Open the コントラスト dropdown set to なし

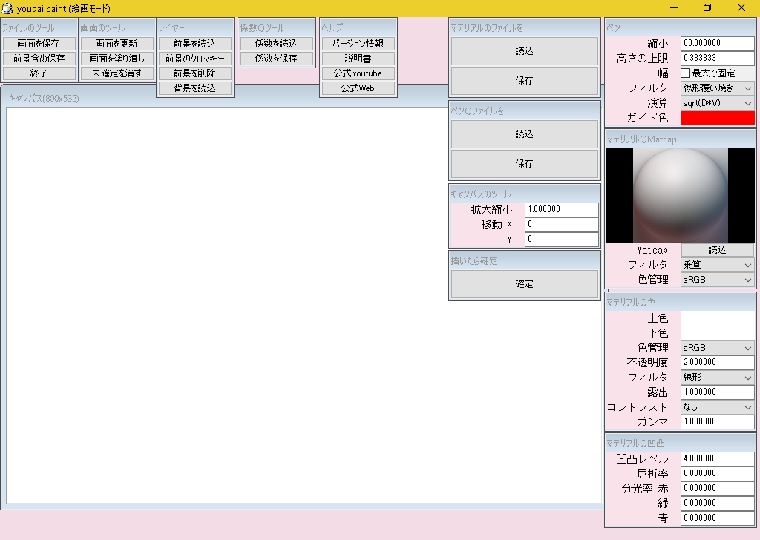(x=717, y=406)
